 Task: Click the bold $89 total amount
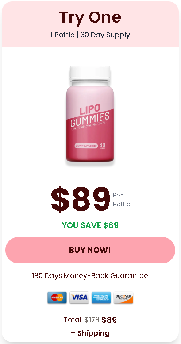pyautogui.click(x=109, y=320)
